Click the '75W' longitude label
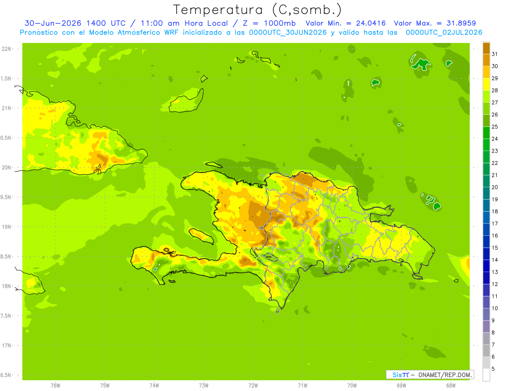Viewport: 506px width, 391px height. pos(105,386)
